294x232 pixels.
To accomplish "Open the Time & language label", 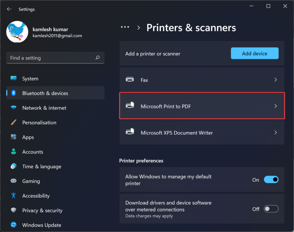I will tap(42, 166).
